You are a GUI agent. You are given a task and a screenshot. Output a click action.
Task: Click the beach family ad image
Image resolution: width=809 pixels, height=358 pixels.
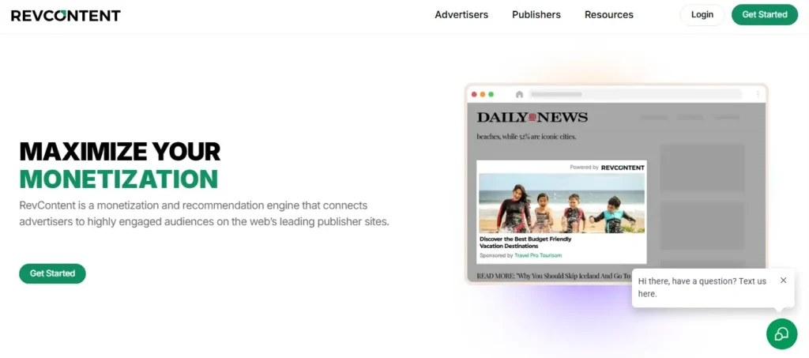click(x=562, y=203)
